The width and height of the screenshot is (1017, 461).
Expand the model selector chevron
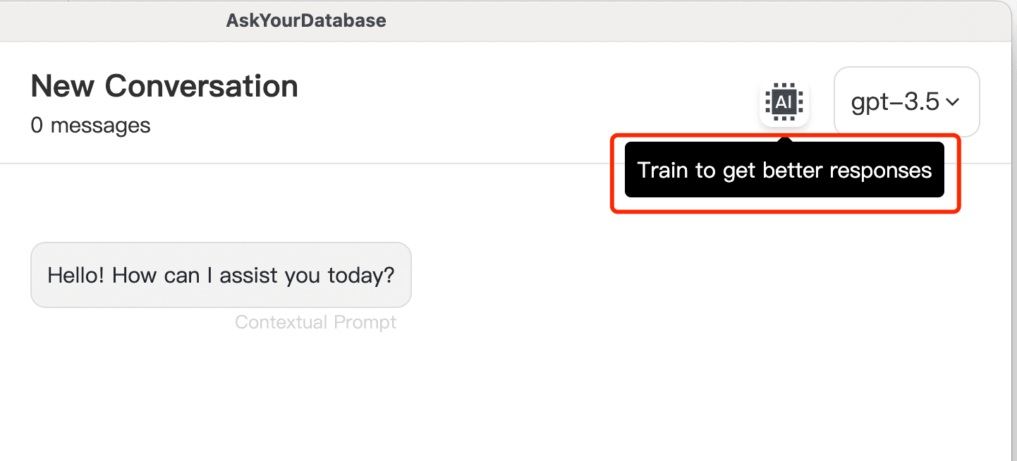(x=953, y=102)
